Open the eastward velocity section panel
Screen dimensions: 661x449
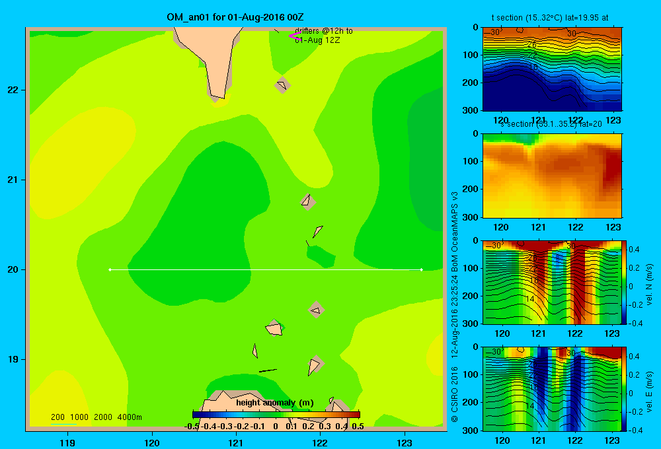point(552,388)
